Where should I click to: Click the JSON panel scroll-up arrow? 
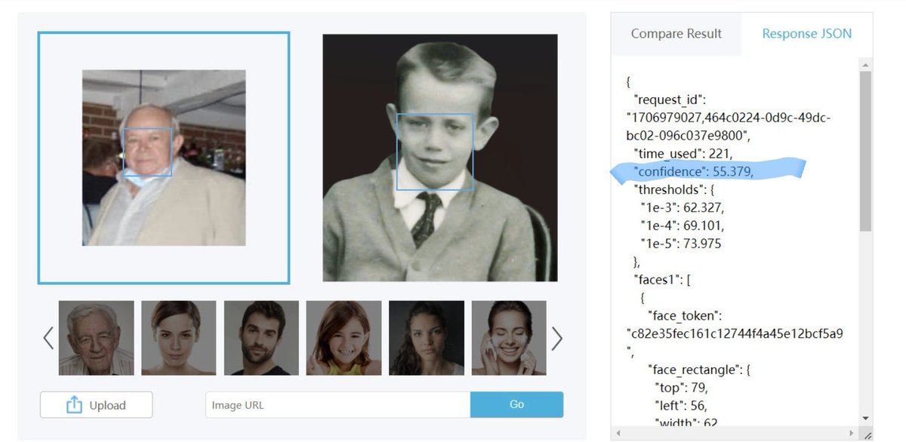pyautogui.click(x=865, y=64)
